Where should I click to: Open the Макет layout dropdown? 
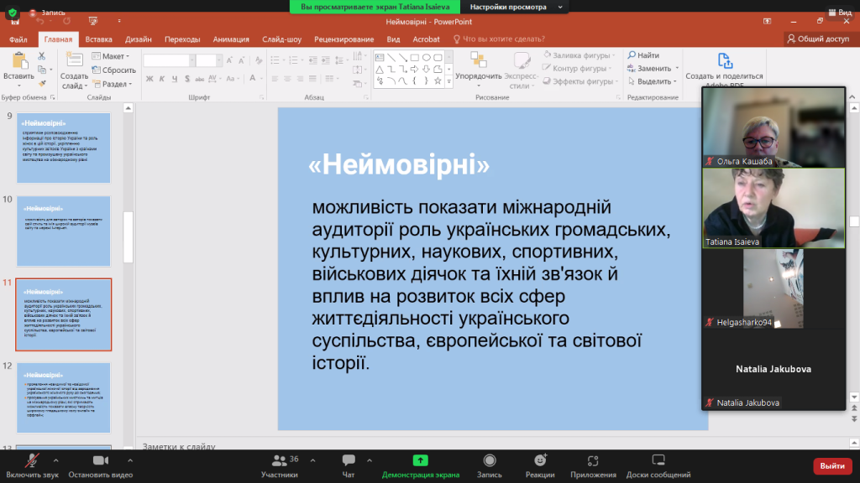pyautogui.click(x=111, y=56)
